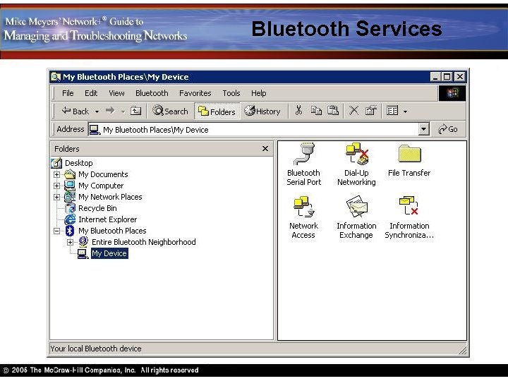
Task: Click the My Device computer icon in tree
Action: pyautogui.click(x=83, y=253)
